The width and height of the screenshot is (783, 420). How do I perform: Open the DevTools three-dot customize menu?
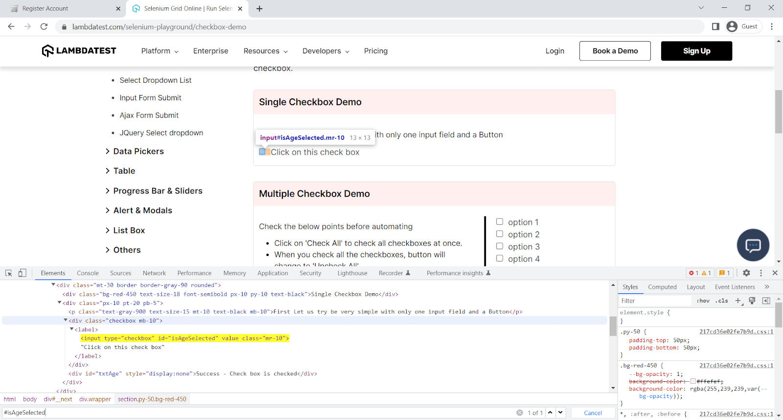pos(760,273)
